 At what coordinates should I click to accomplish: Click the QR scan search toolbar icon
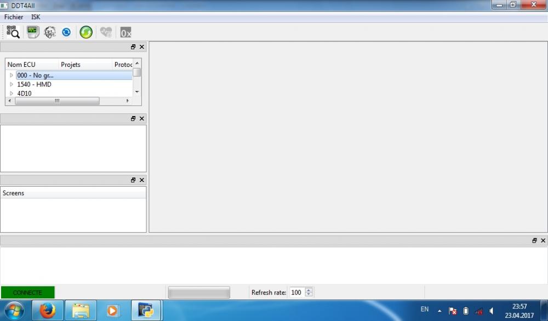(x=13, y=32)
